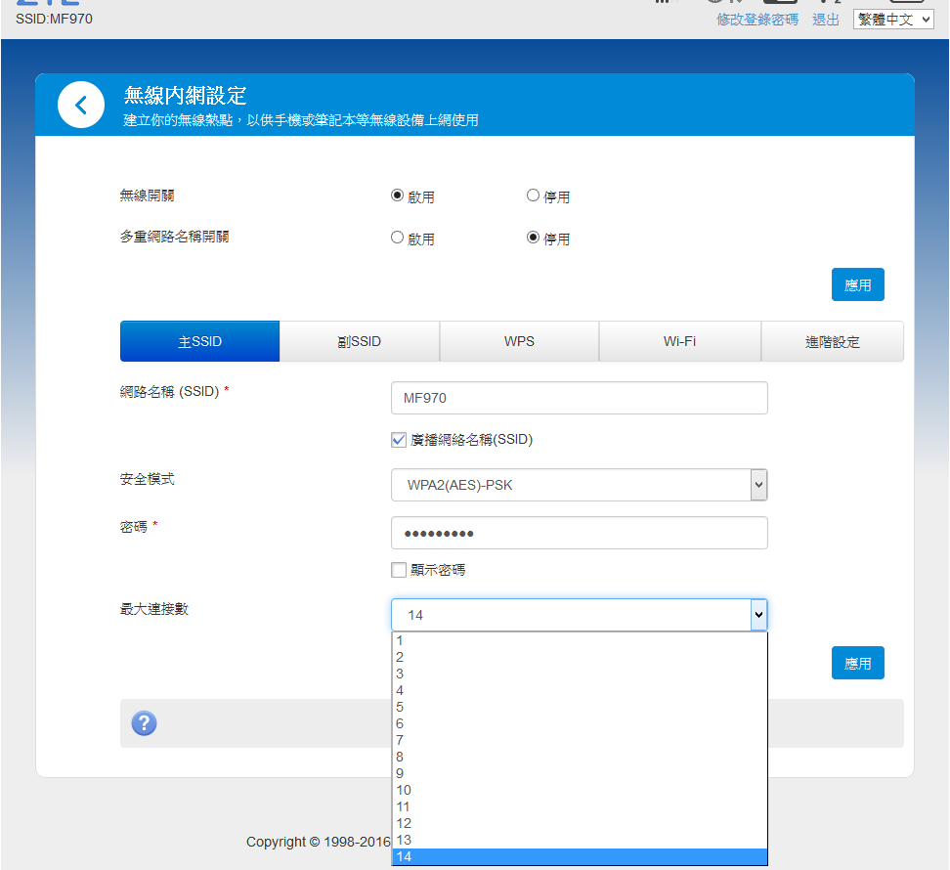Open the language selector 繁體中文
The height and width of the screenshot is (870, 950).
892,19
